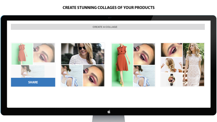Click the floral watch photo in fourth collage
The height and width of the screenshot is (122, 217).
click(172, 79)
